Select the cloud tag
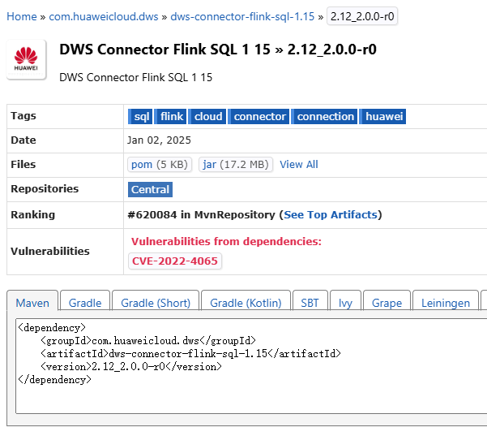This screenshot has height=427, width=487. (207, 116)
